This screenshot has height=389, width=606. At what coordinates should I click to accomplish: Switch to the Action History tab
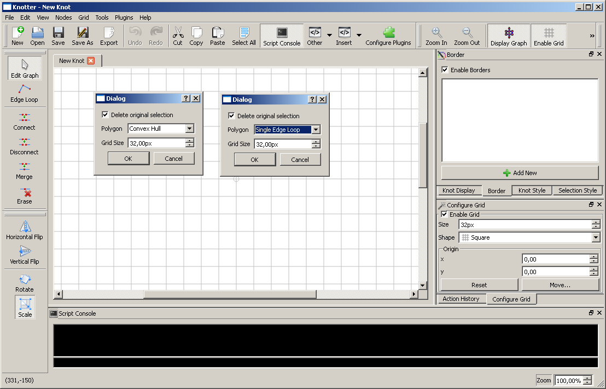(461, 299)
